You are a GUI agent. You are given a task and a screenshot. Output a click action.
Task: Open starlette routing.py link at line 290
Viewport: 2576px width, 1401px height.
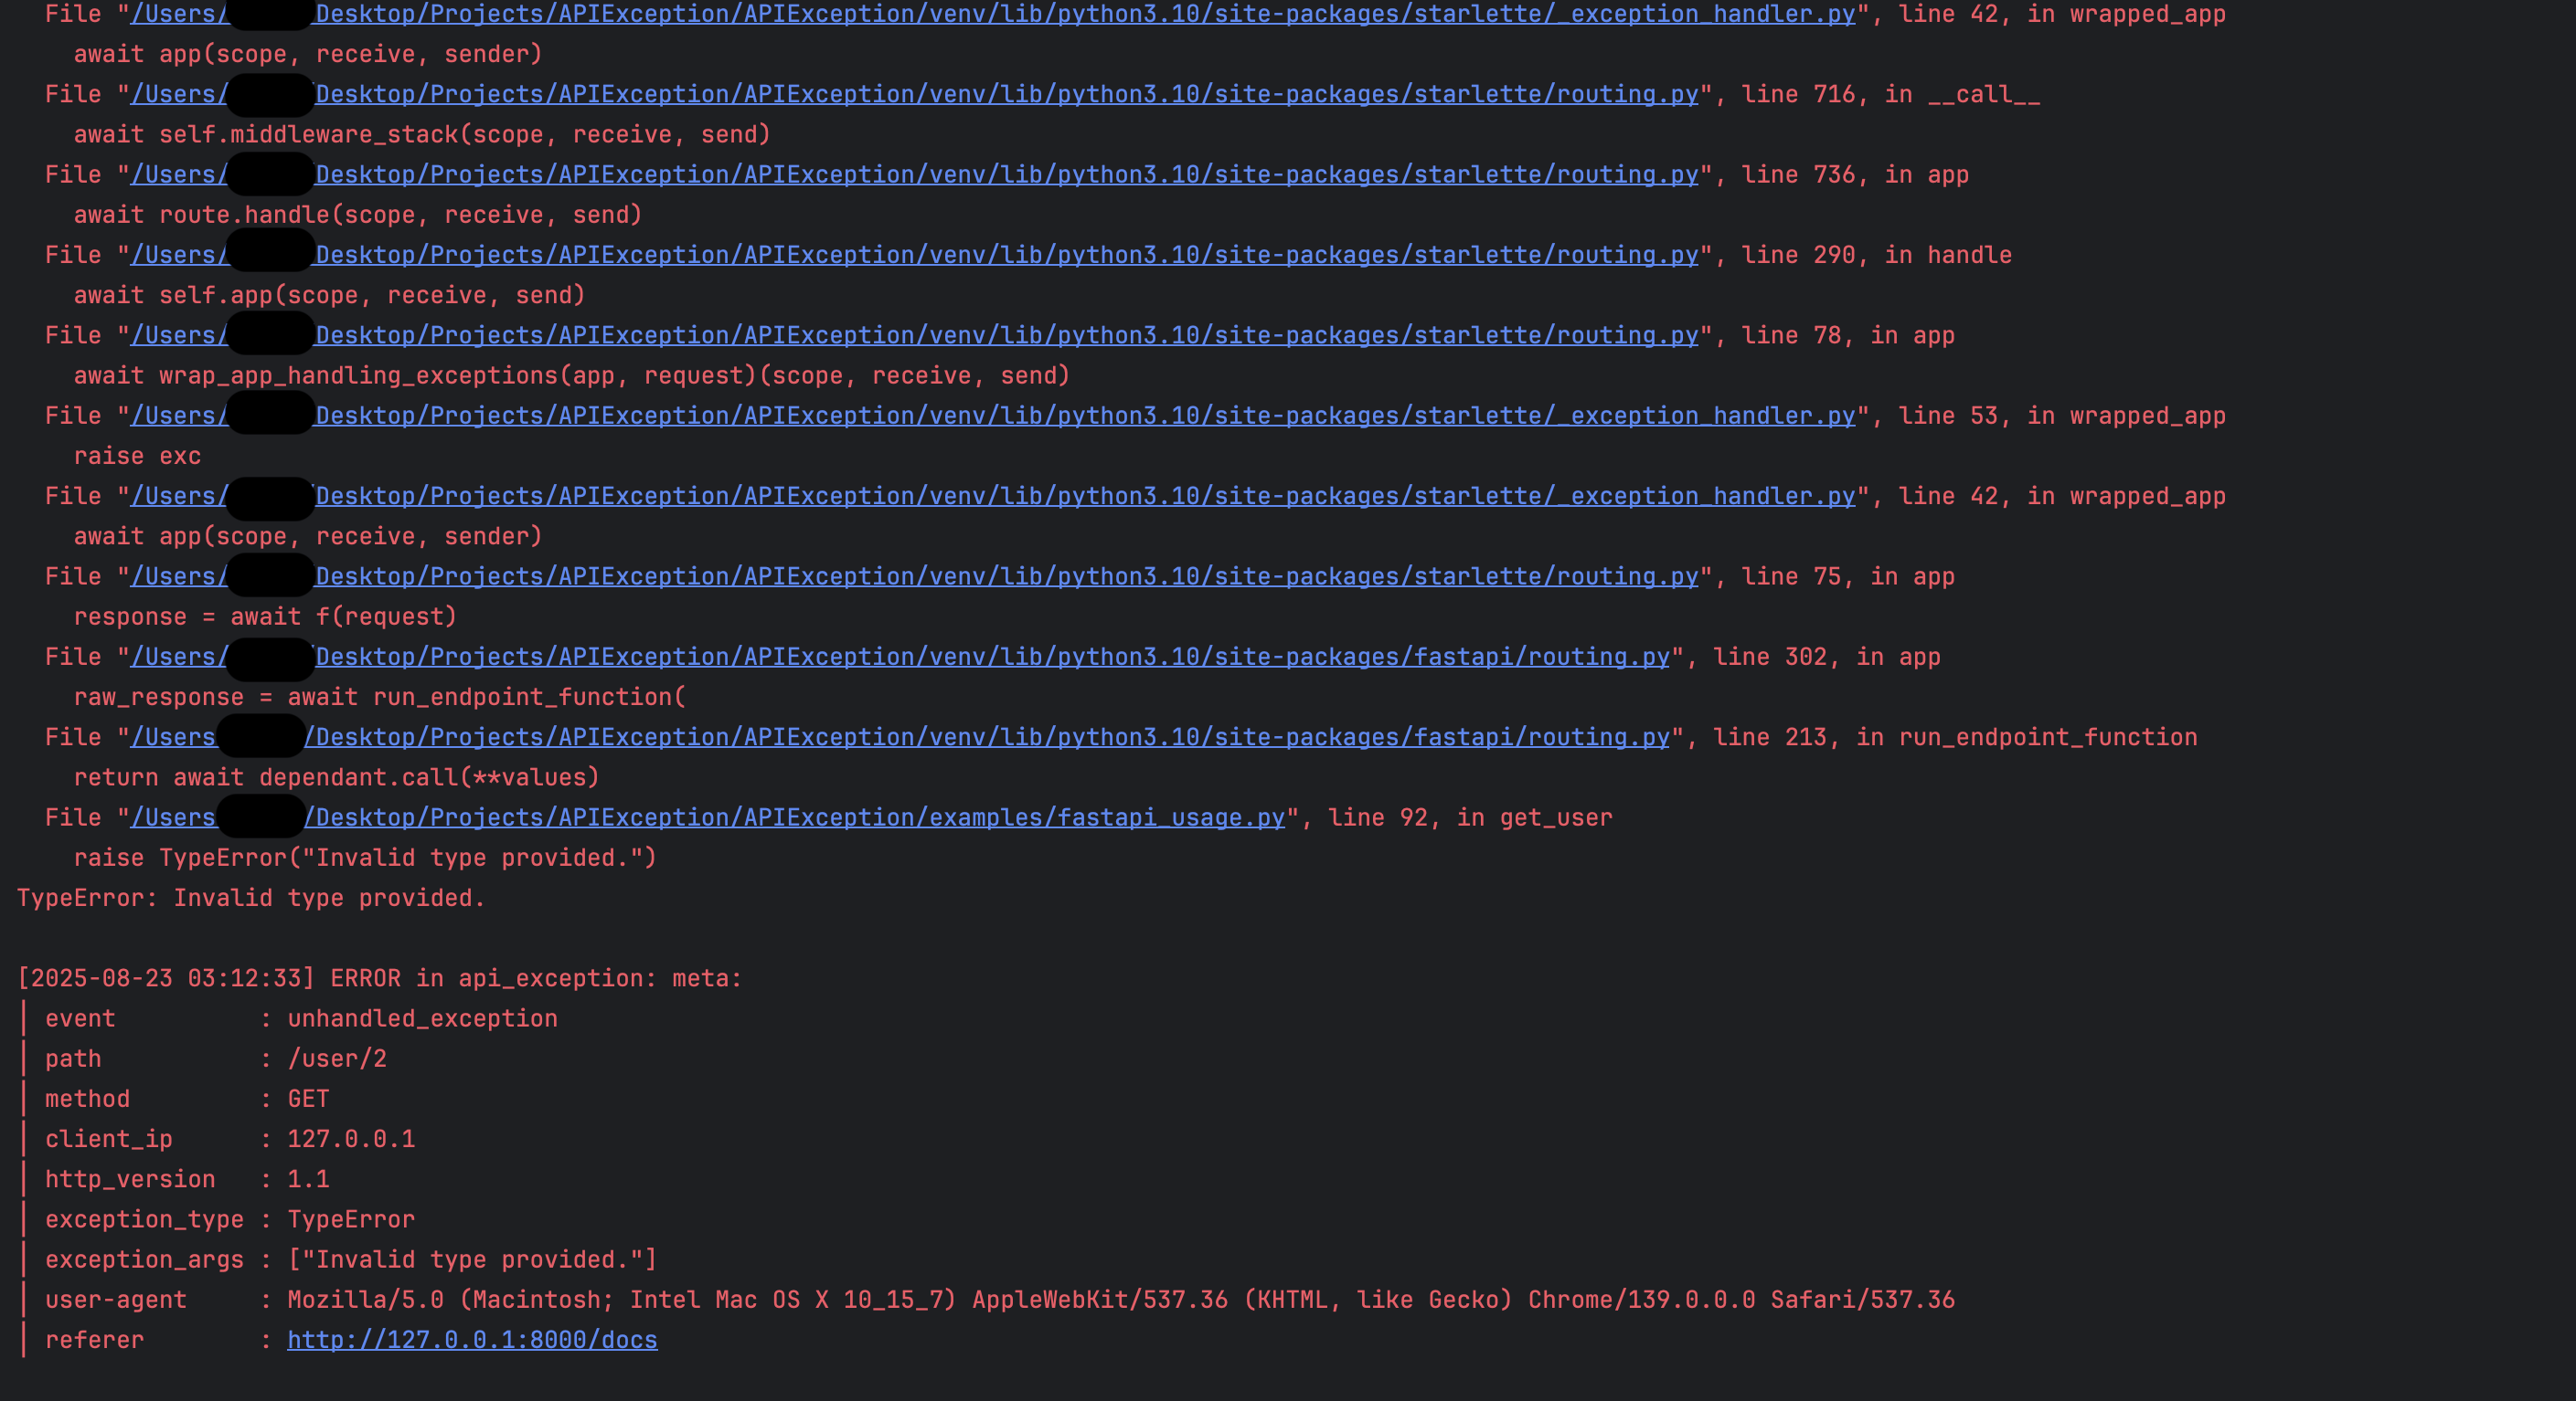pyautogui.click(x=914, y=255)
